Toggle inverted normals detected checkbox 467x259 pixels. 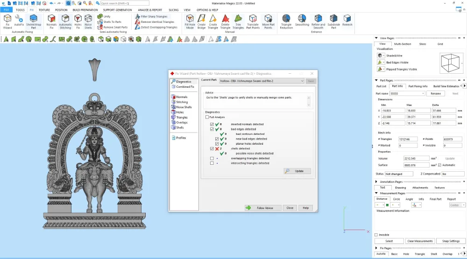pos(212,125)
